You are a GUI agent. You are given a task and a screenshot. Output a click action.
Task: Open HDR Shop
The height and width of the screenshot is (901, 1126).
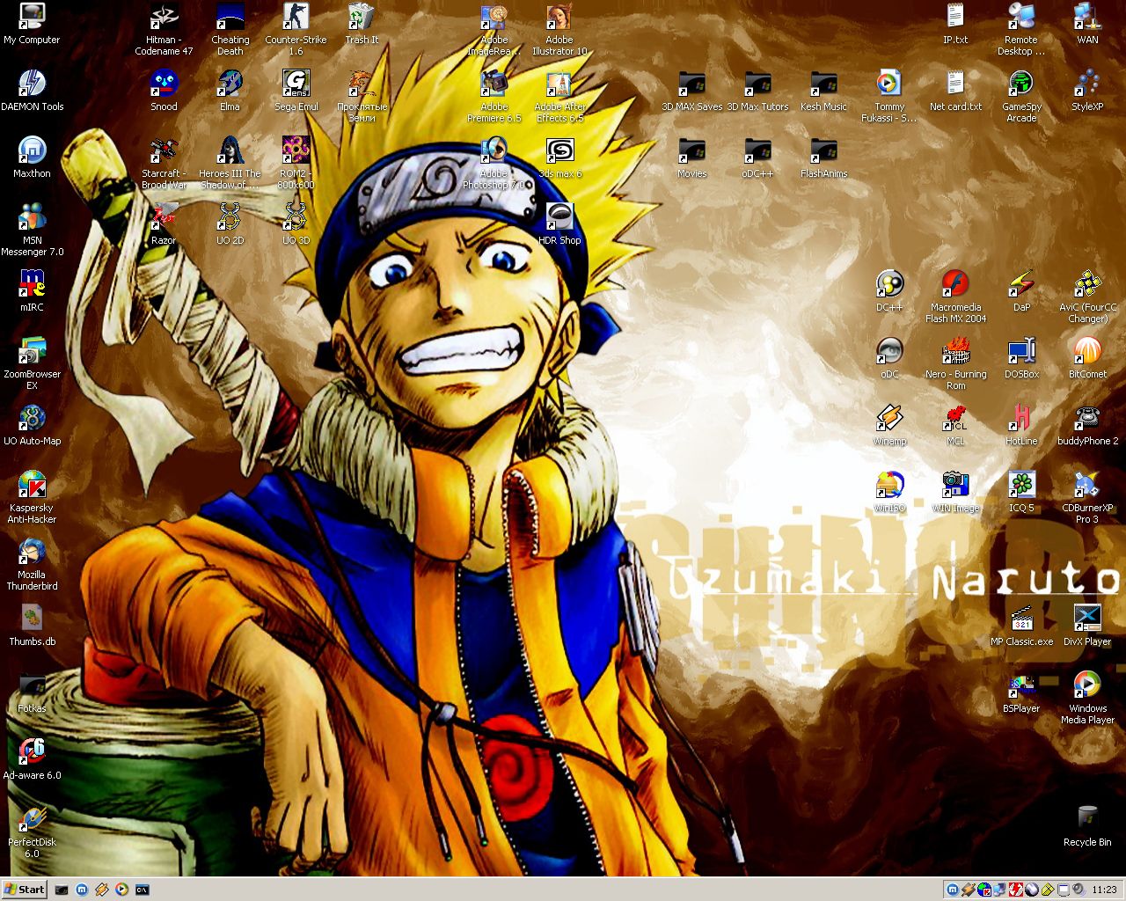click(x=559, y=224)
